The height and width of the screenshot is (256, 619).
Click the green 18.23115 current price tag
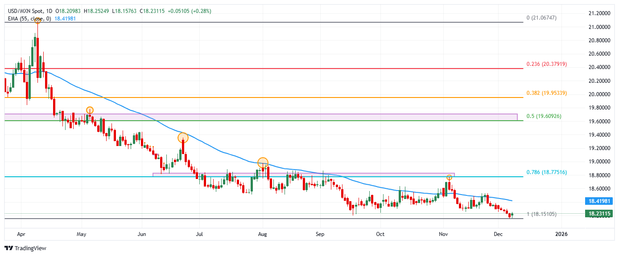(x=599, y=214)
